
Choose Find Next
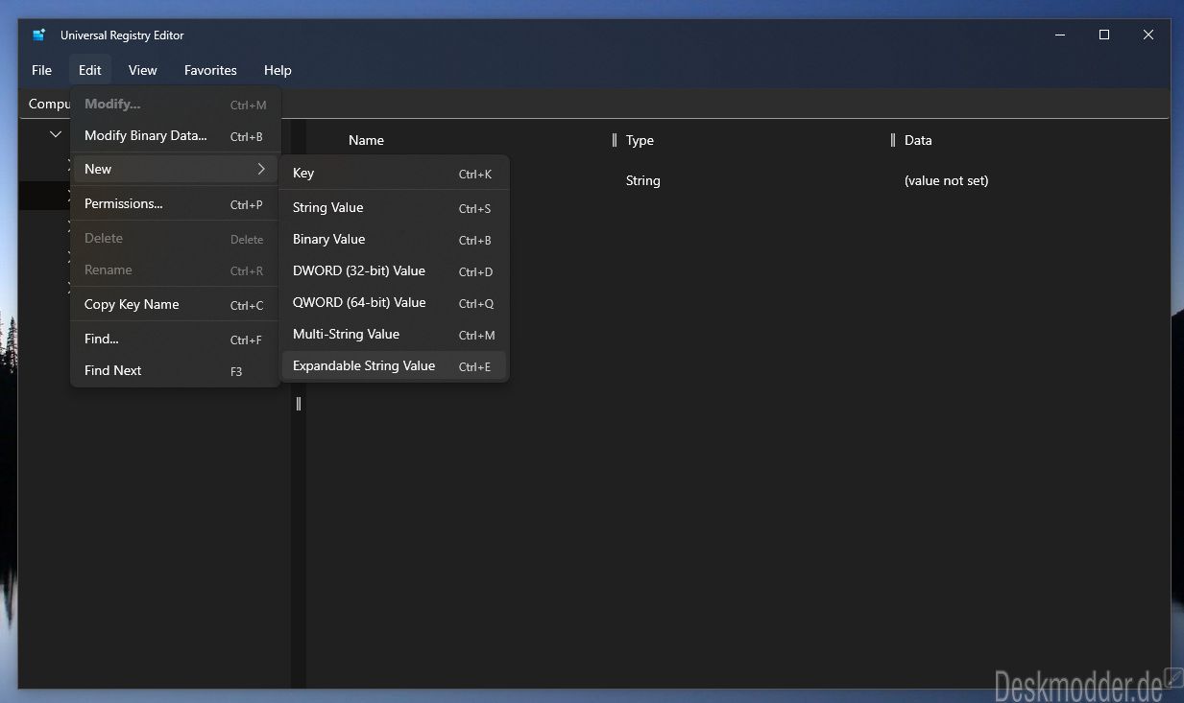pos(176,371)
